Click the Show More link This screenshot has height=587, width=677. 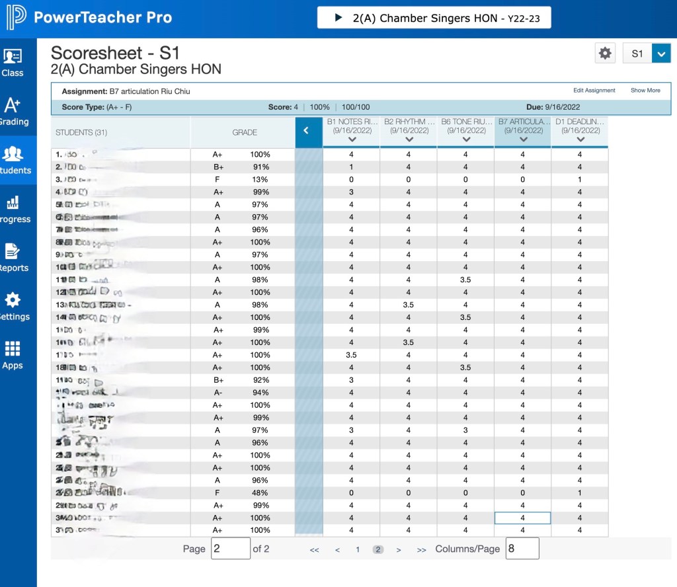(645, 91)
